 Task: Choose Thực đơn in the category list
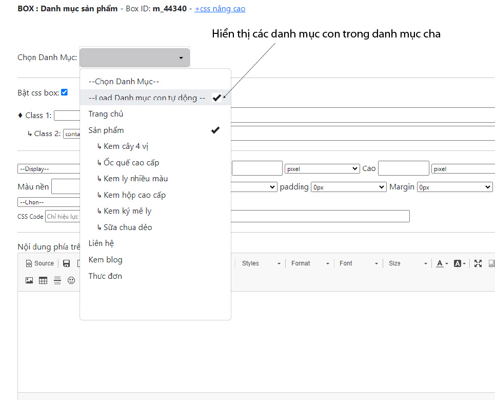click(x=155, y=276)
